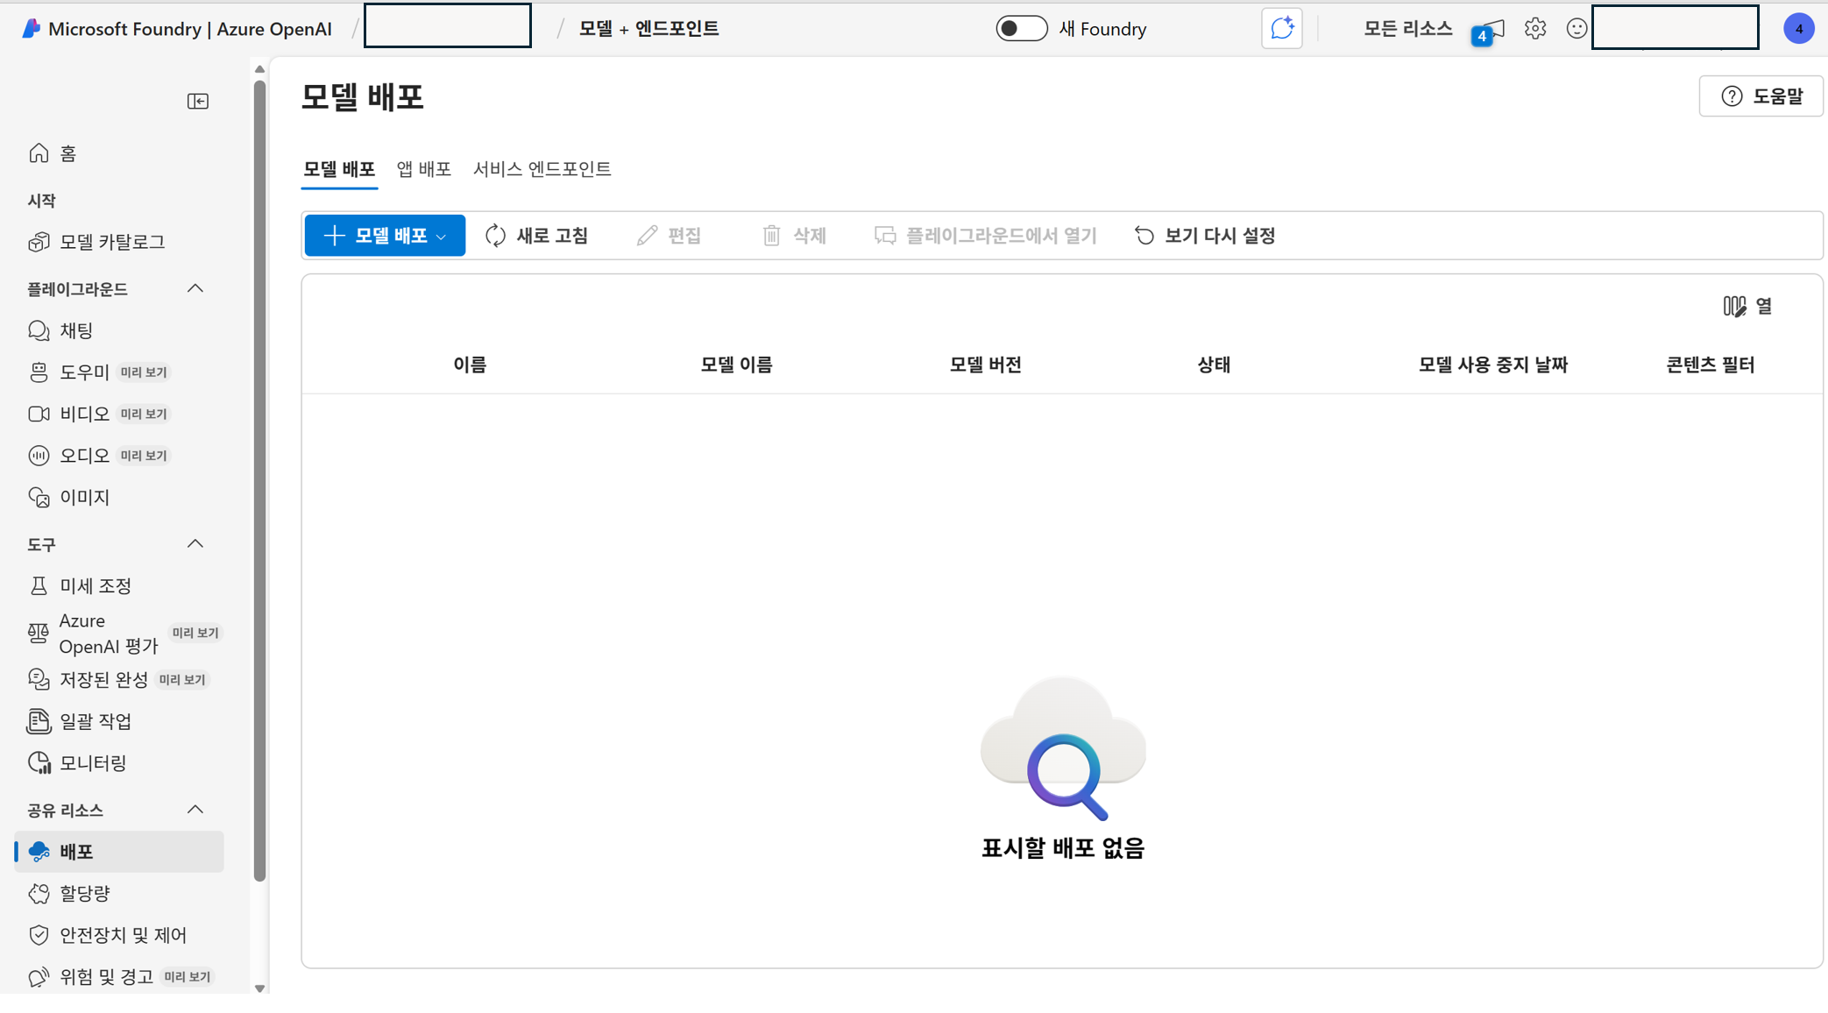This screenshot has width=1828, height=1013.
Task: Click the 콘텐츠 필터 column header
Action: [1710, 365]
